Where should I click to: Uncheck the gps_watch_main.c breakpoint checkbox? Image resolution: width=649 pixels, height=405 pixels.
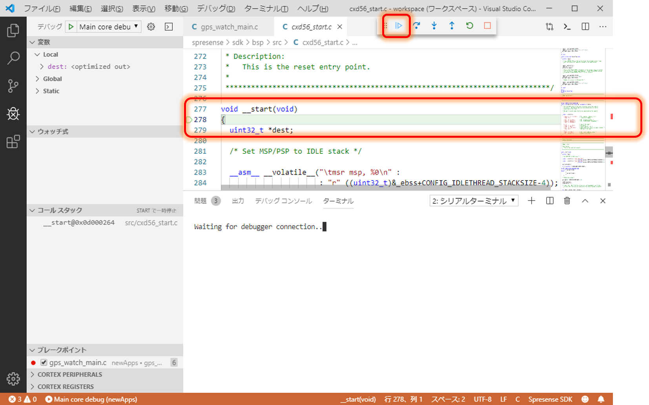(44, 363)
